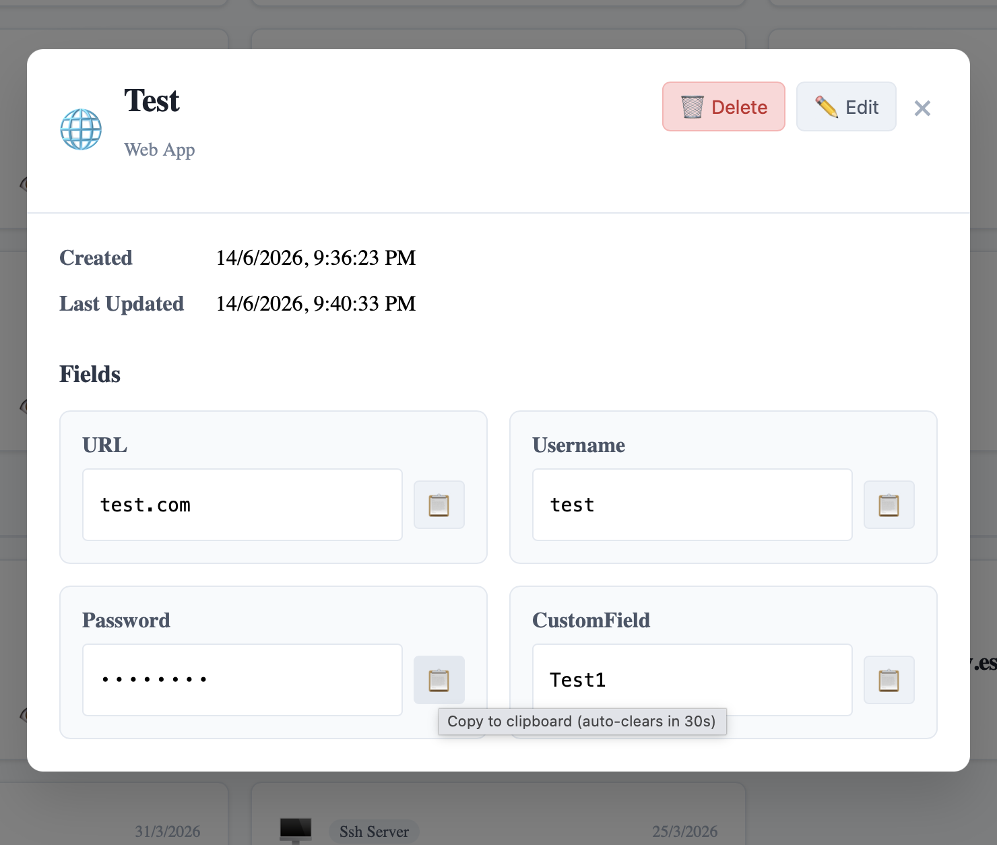Click the Created date '14/6/2026, 9:36:23 PM'
This screenshot has height=845, width=997.
316,258
